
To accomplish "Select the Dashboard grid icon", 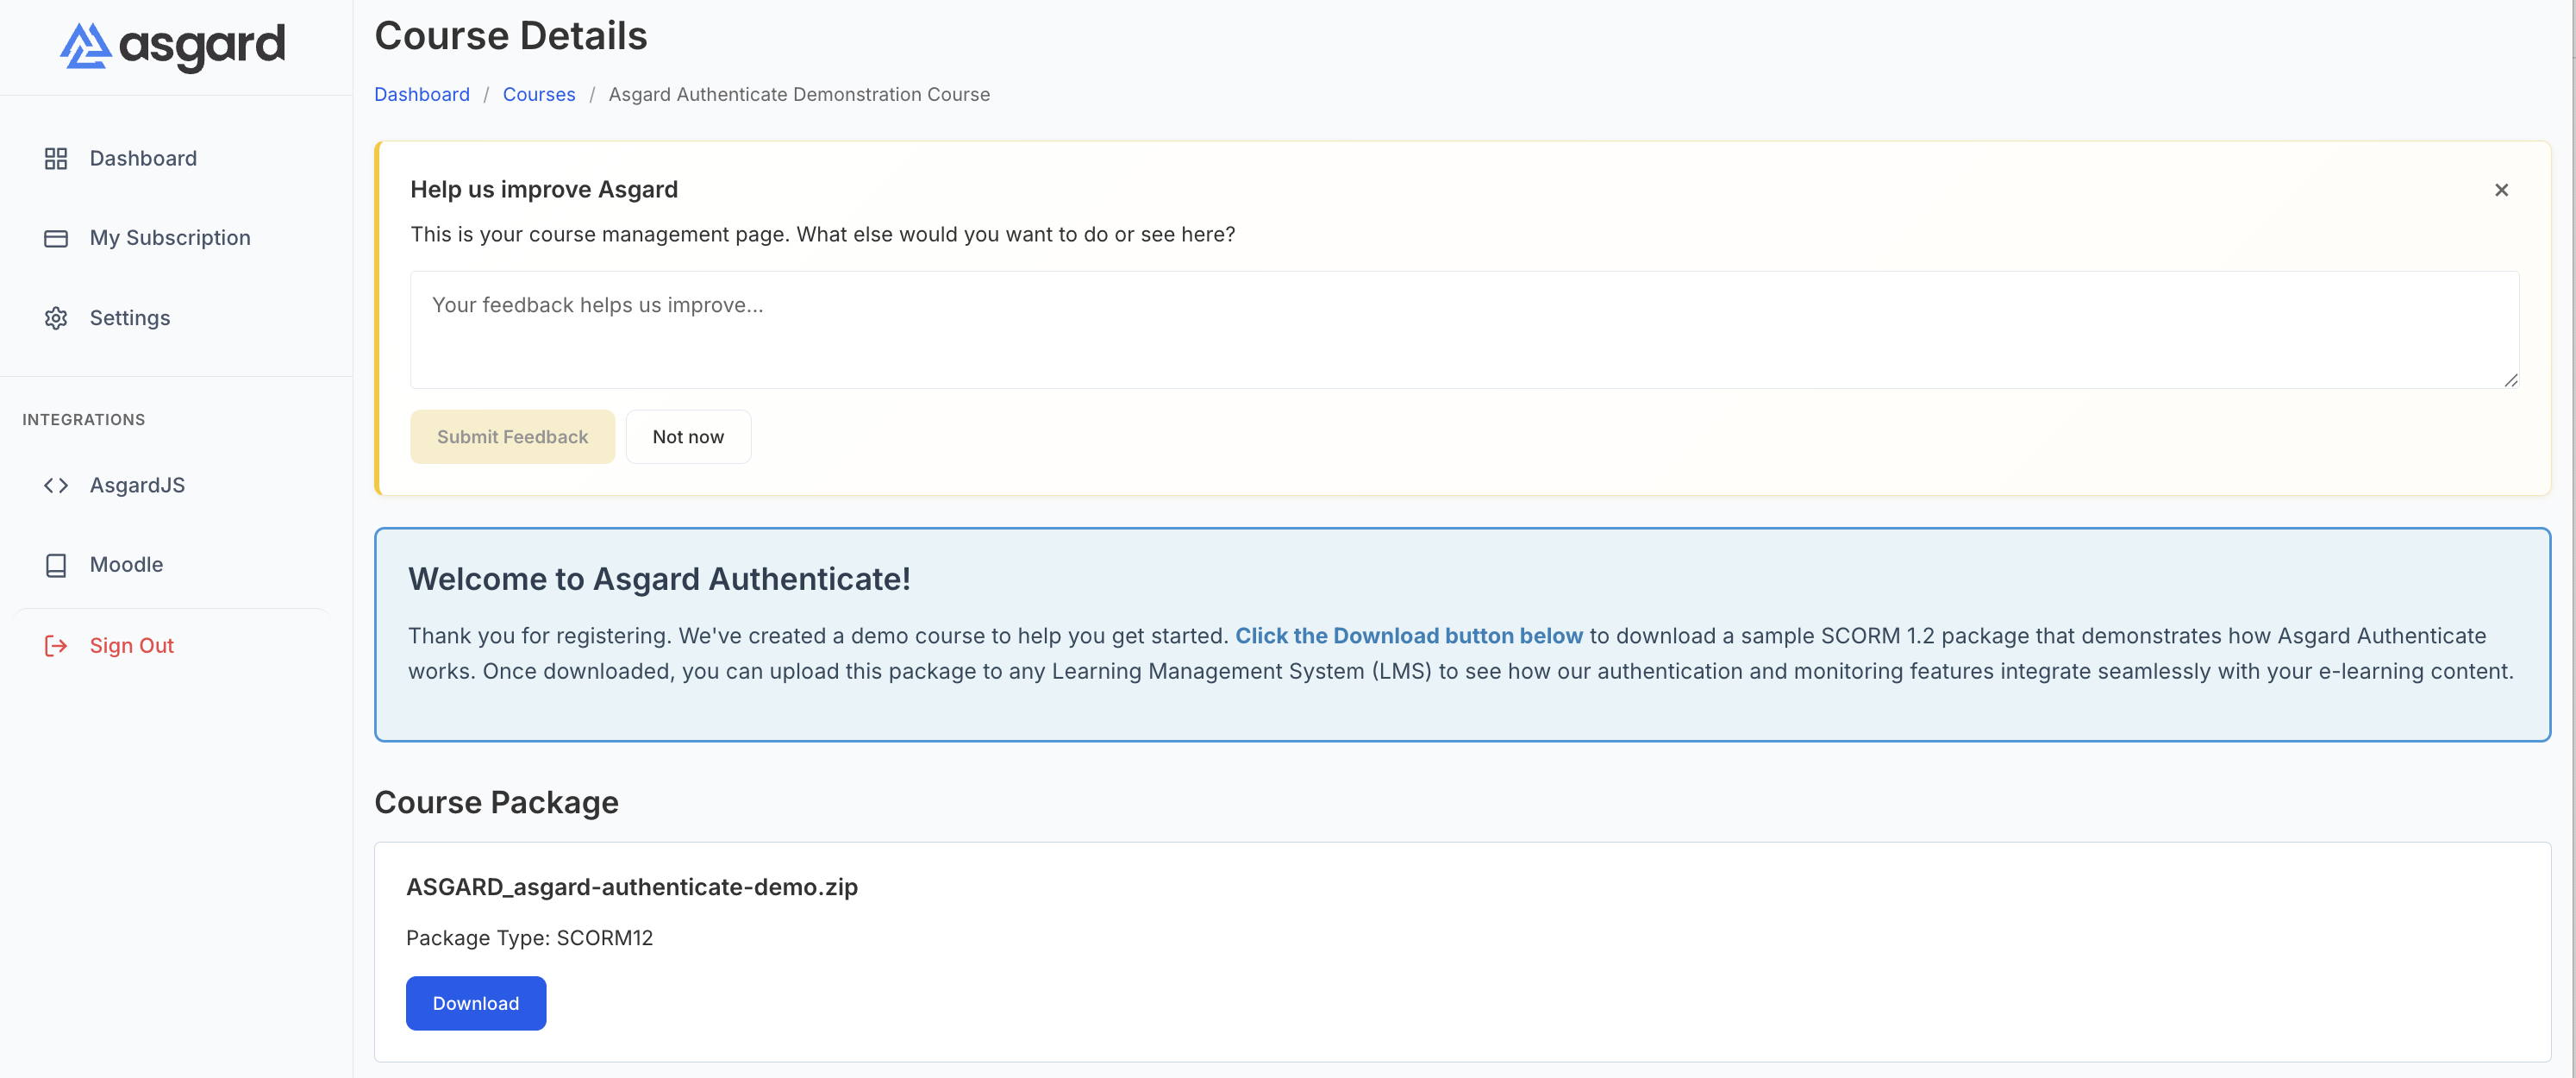I will coord(55,158).
